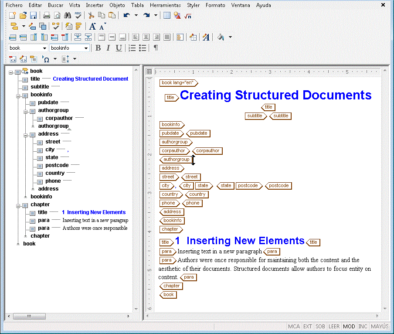
Task: Click the 'book lang="en"' start tag
Action: (179, 83)
